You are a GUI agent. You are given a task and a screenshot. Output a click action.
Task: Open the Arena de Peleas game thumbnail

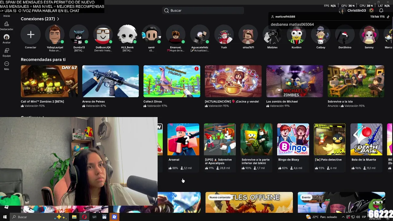[x=111, y=81]
